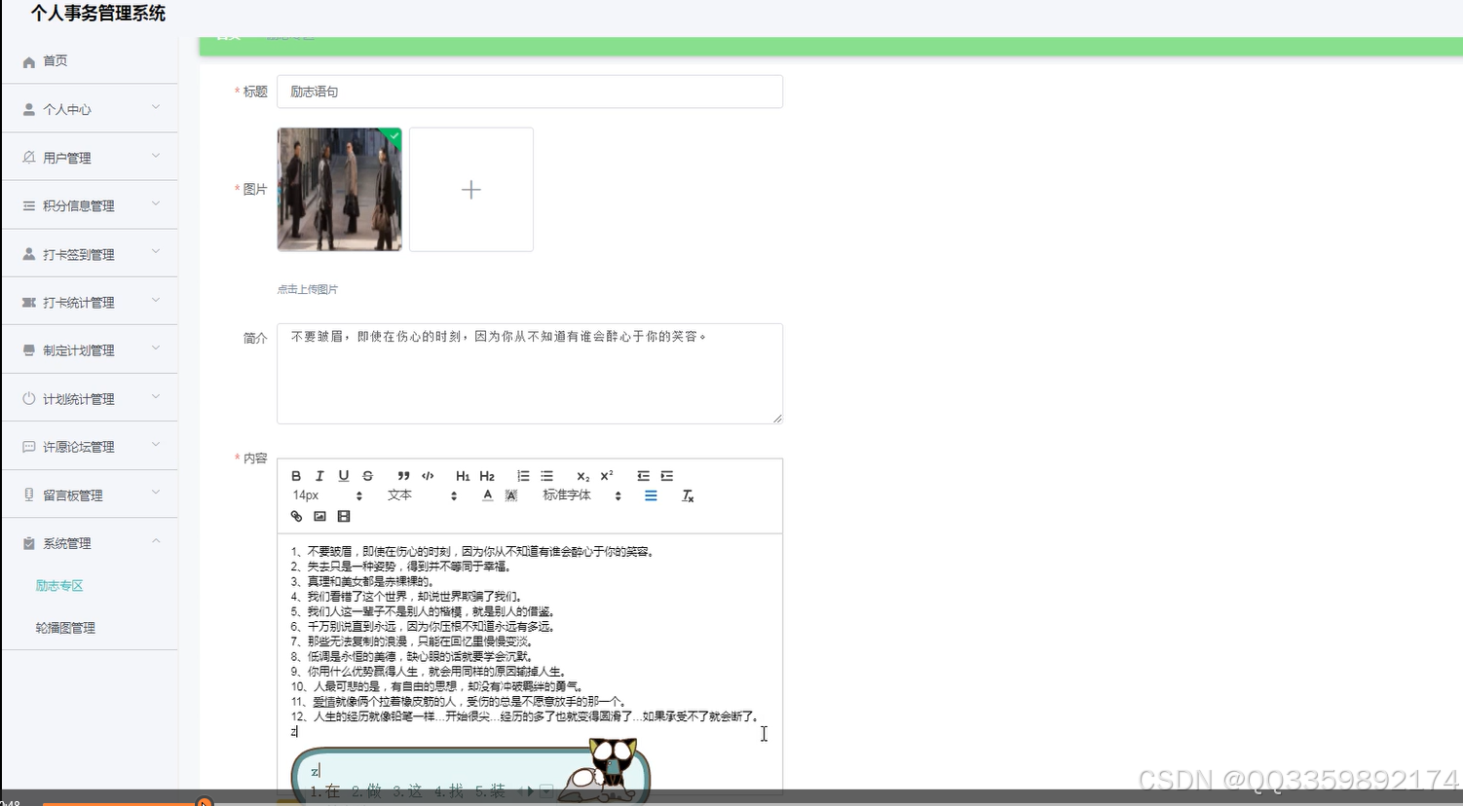Expand 许愿论坛管理 menu
This screenshot has height=806, width=1463.
click(x=90, y=446)
